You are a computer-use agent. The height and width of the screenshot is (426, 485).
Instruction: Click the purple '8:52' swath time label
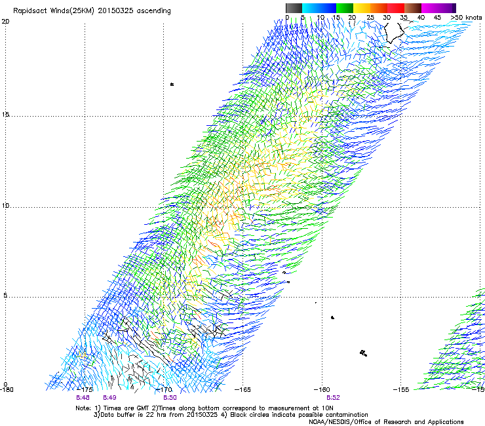(x=333, y=398)
